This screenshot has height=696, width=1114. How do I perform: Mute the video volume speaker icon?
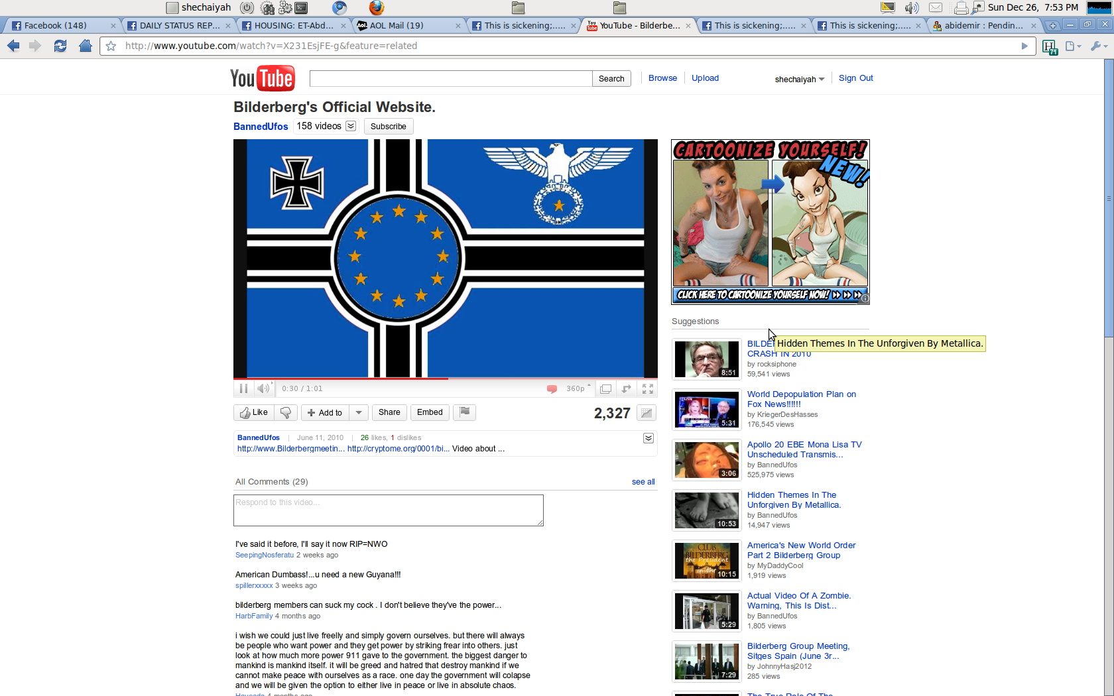[x=263, y=388]
